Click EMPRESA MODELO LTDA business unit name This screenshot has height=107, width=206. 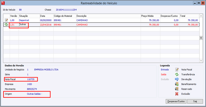pos(46,70)
